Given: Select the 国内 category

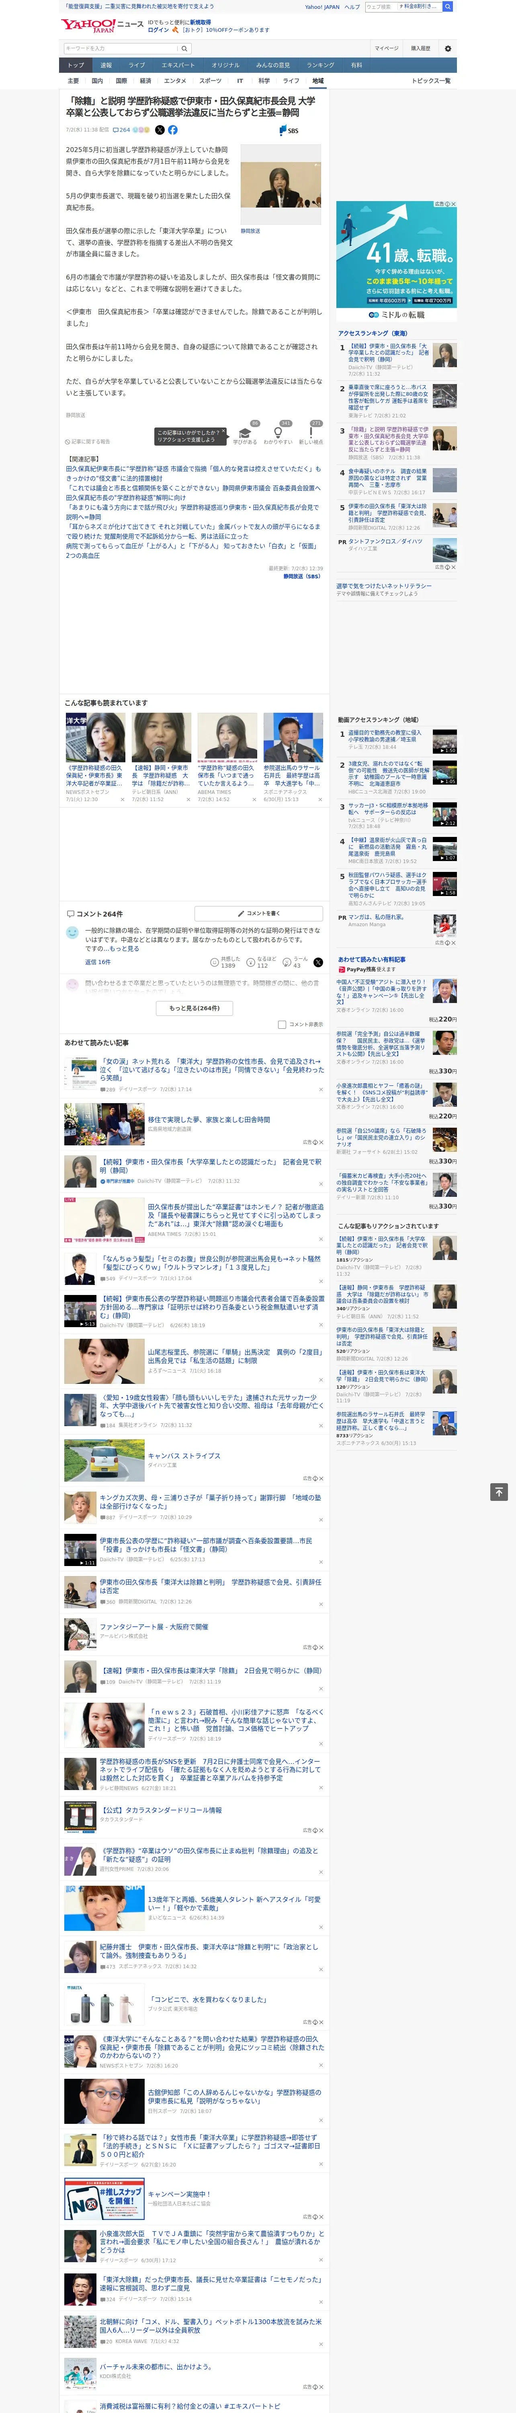Looking at the screenshot, I should (x=96, y=80).
